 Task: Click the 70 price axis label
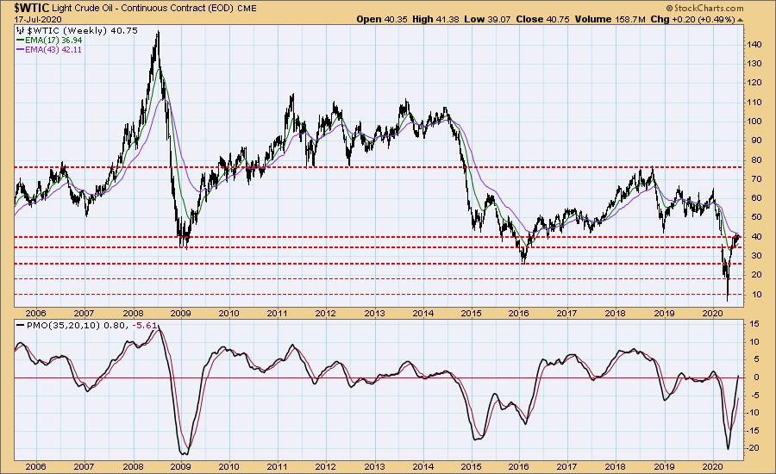point(757,178)
